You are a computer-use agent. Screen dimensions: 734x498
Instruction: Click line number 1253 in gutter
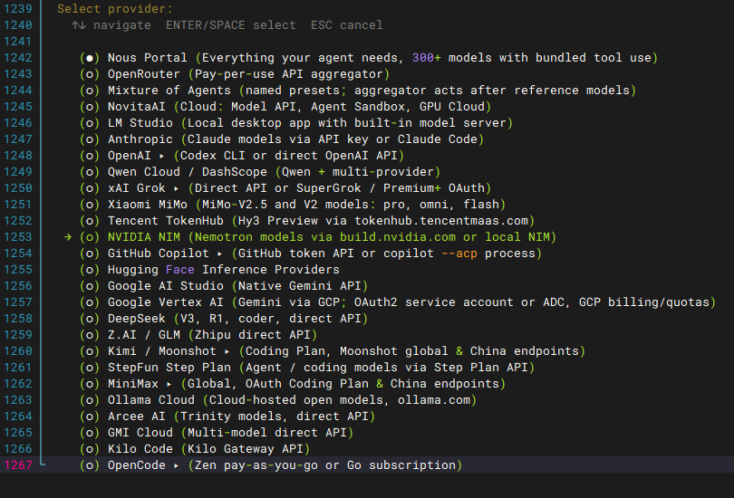point(18,237)
